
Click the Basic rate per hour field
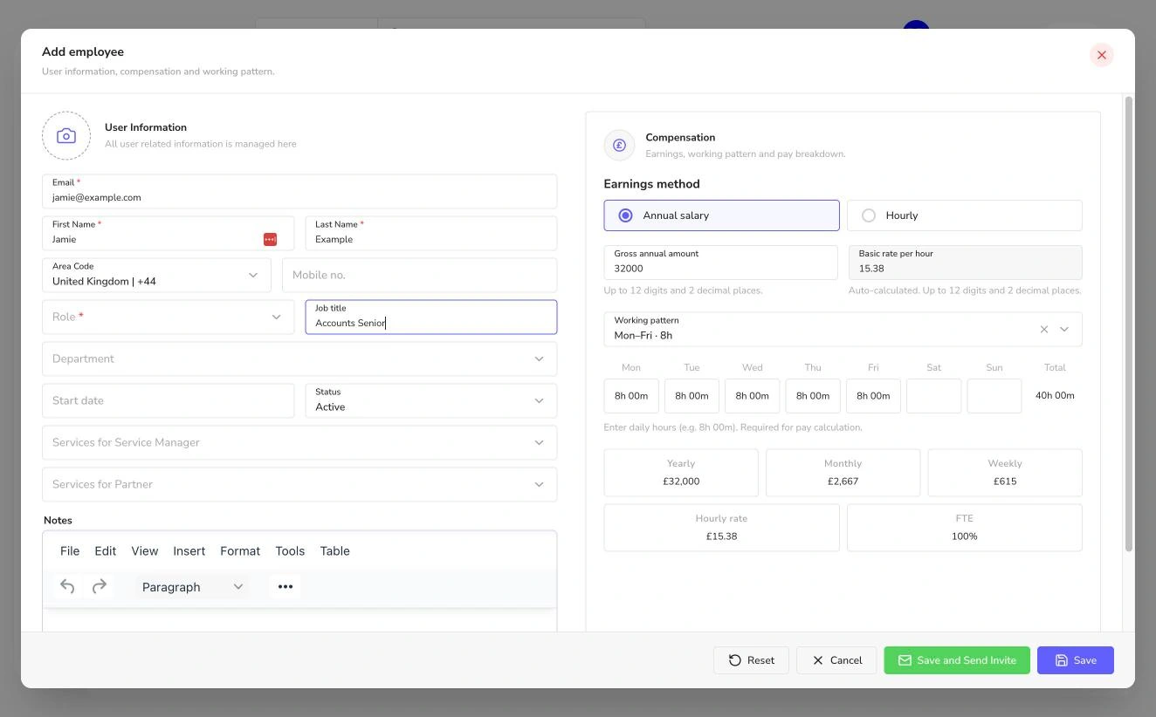coord(966,263)
